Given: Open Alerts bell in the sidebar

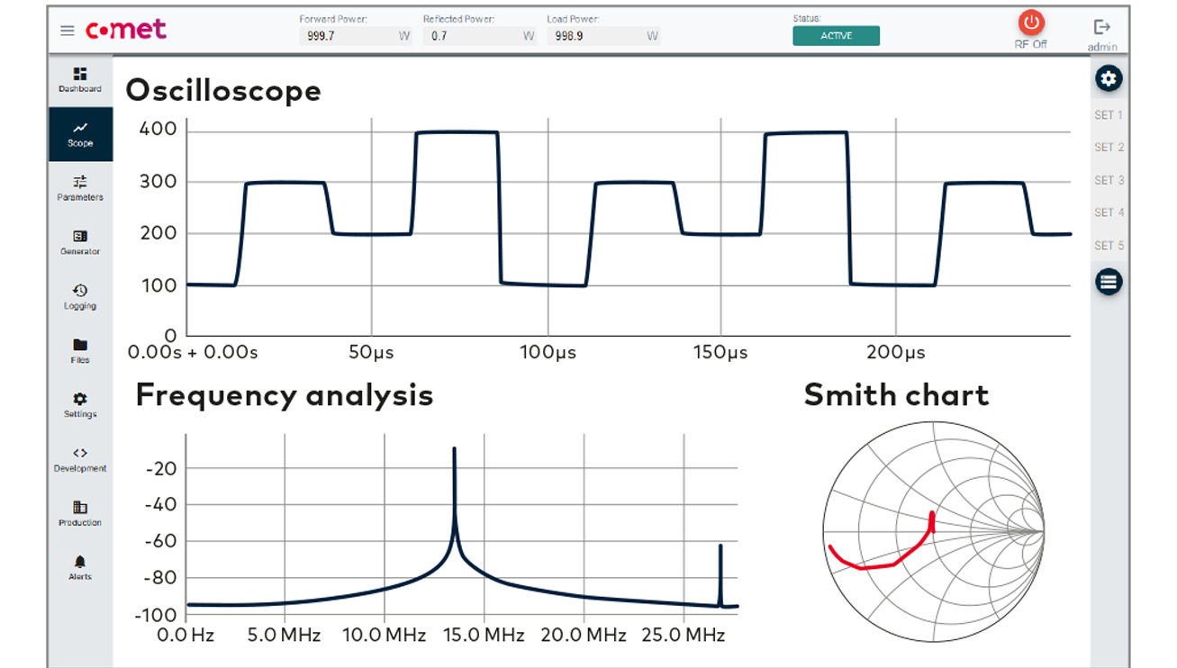Looking at the screenshot, I should tap(80, 567).
